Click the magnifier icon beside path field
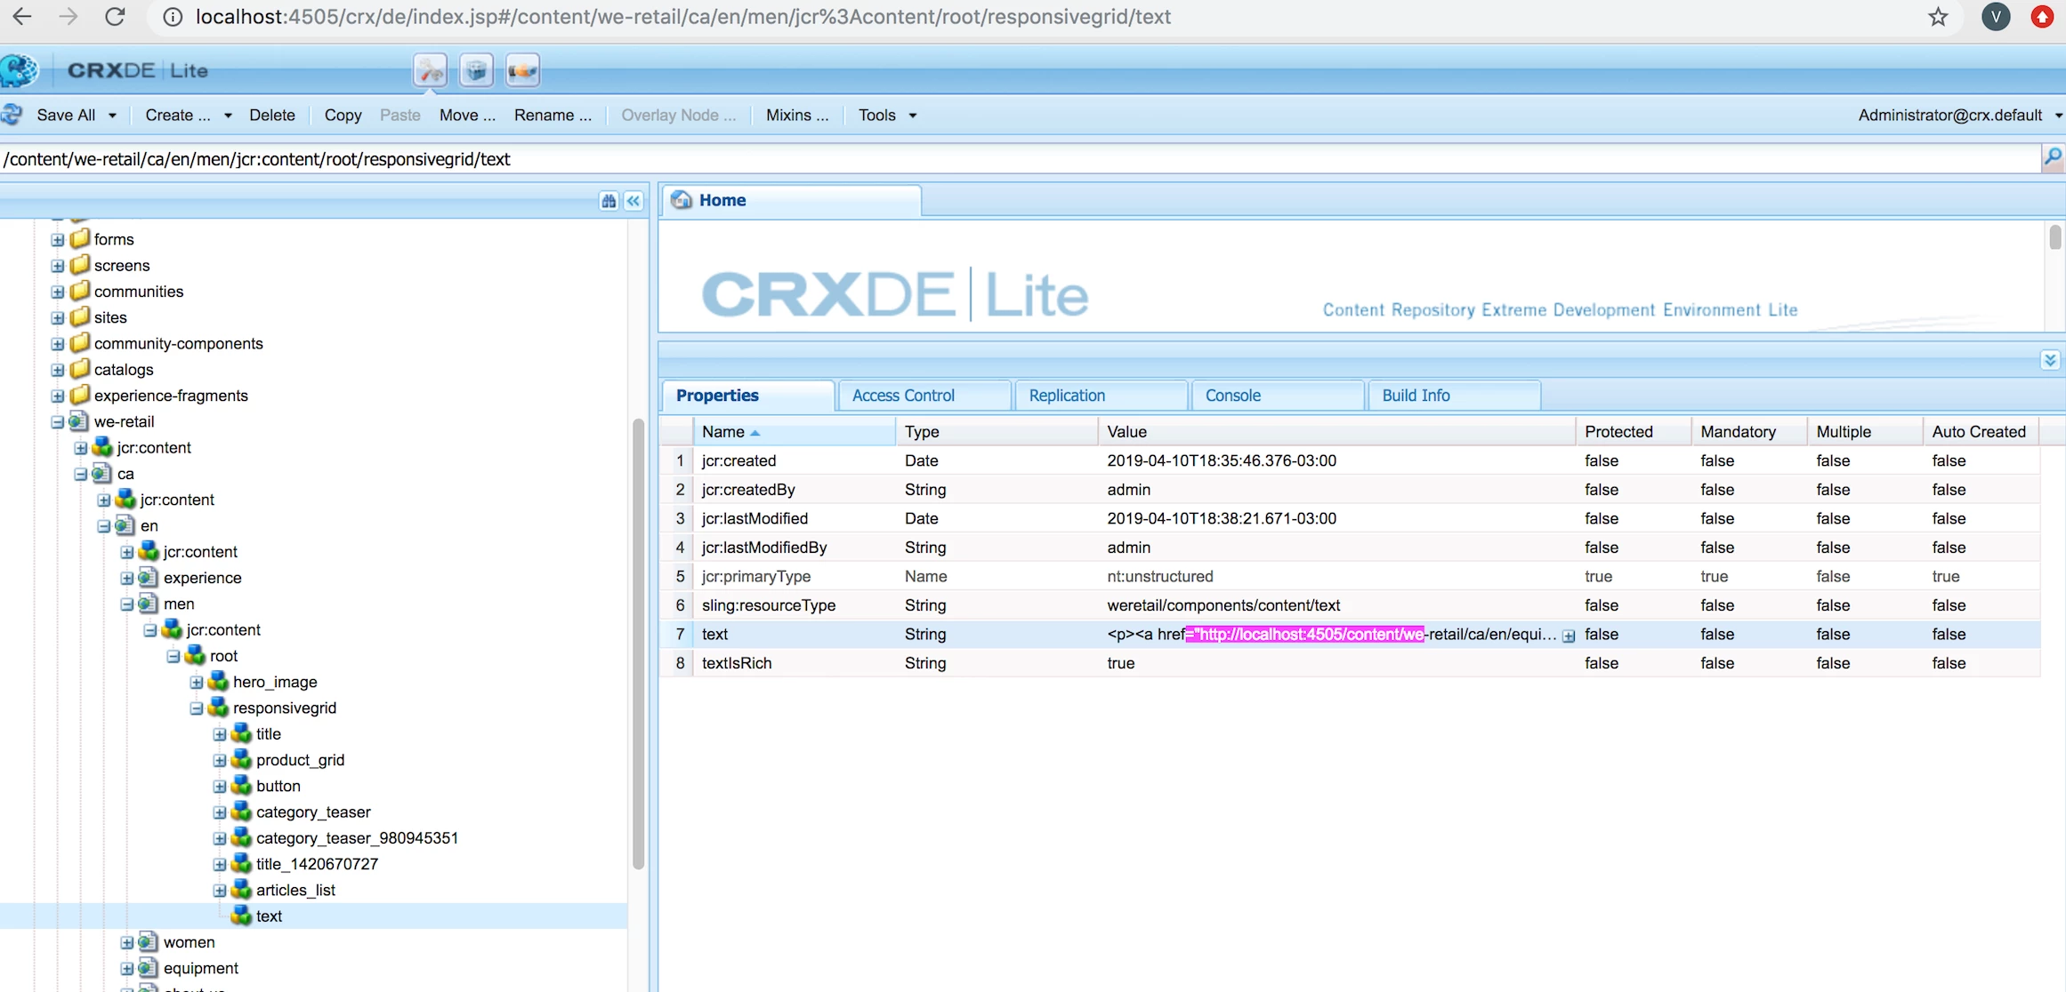Image resolution: width=2066 pixels, height=992 pixels. click(2052, 158)
